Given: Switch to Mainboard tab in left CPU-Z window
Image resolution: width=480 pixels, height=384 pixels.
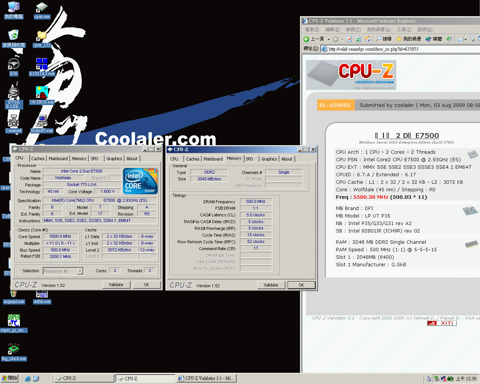Looking at the screenshot, I should (x=58, y=159).
